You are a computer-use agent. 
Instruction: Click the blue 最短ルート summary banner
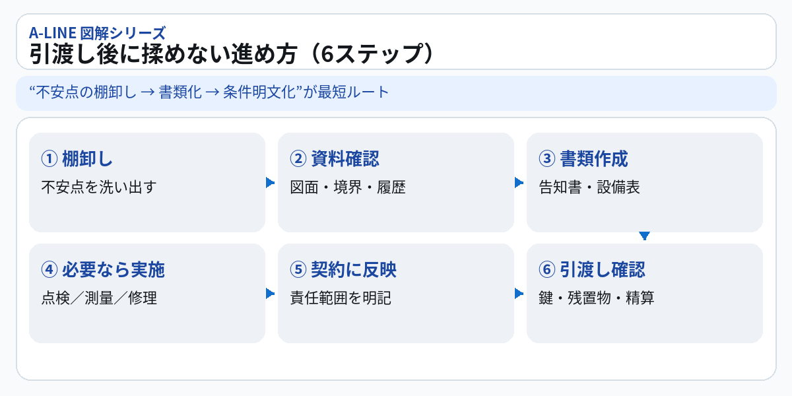[x=396, y=93]
